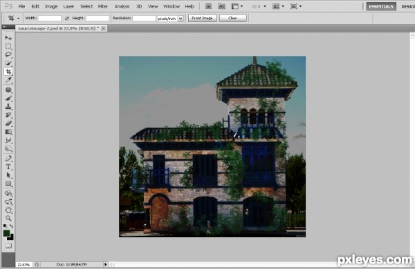Click the background color swatch
The image size is (415, 269).
coord(11,237)
